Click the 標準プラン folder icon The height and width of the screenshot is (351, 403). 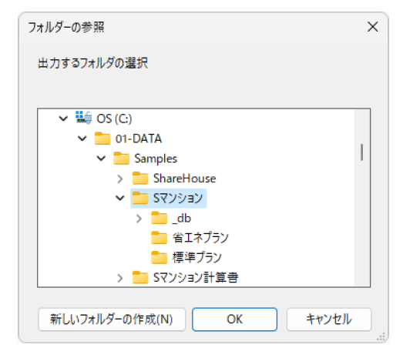pos(159,258)
